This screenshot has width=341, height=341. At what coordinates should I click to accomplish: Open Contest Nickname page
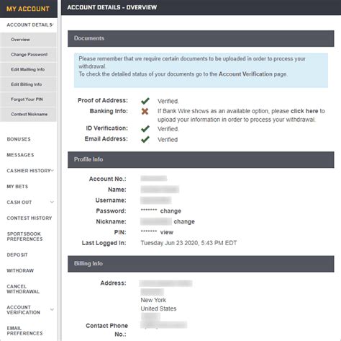click(29, 114)
